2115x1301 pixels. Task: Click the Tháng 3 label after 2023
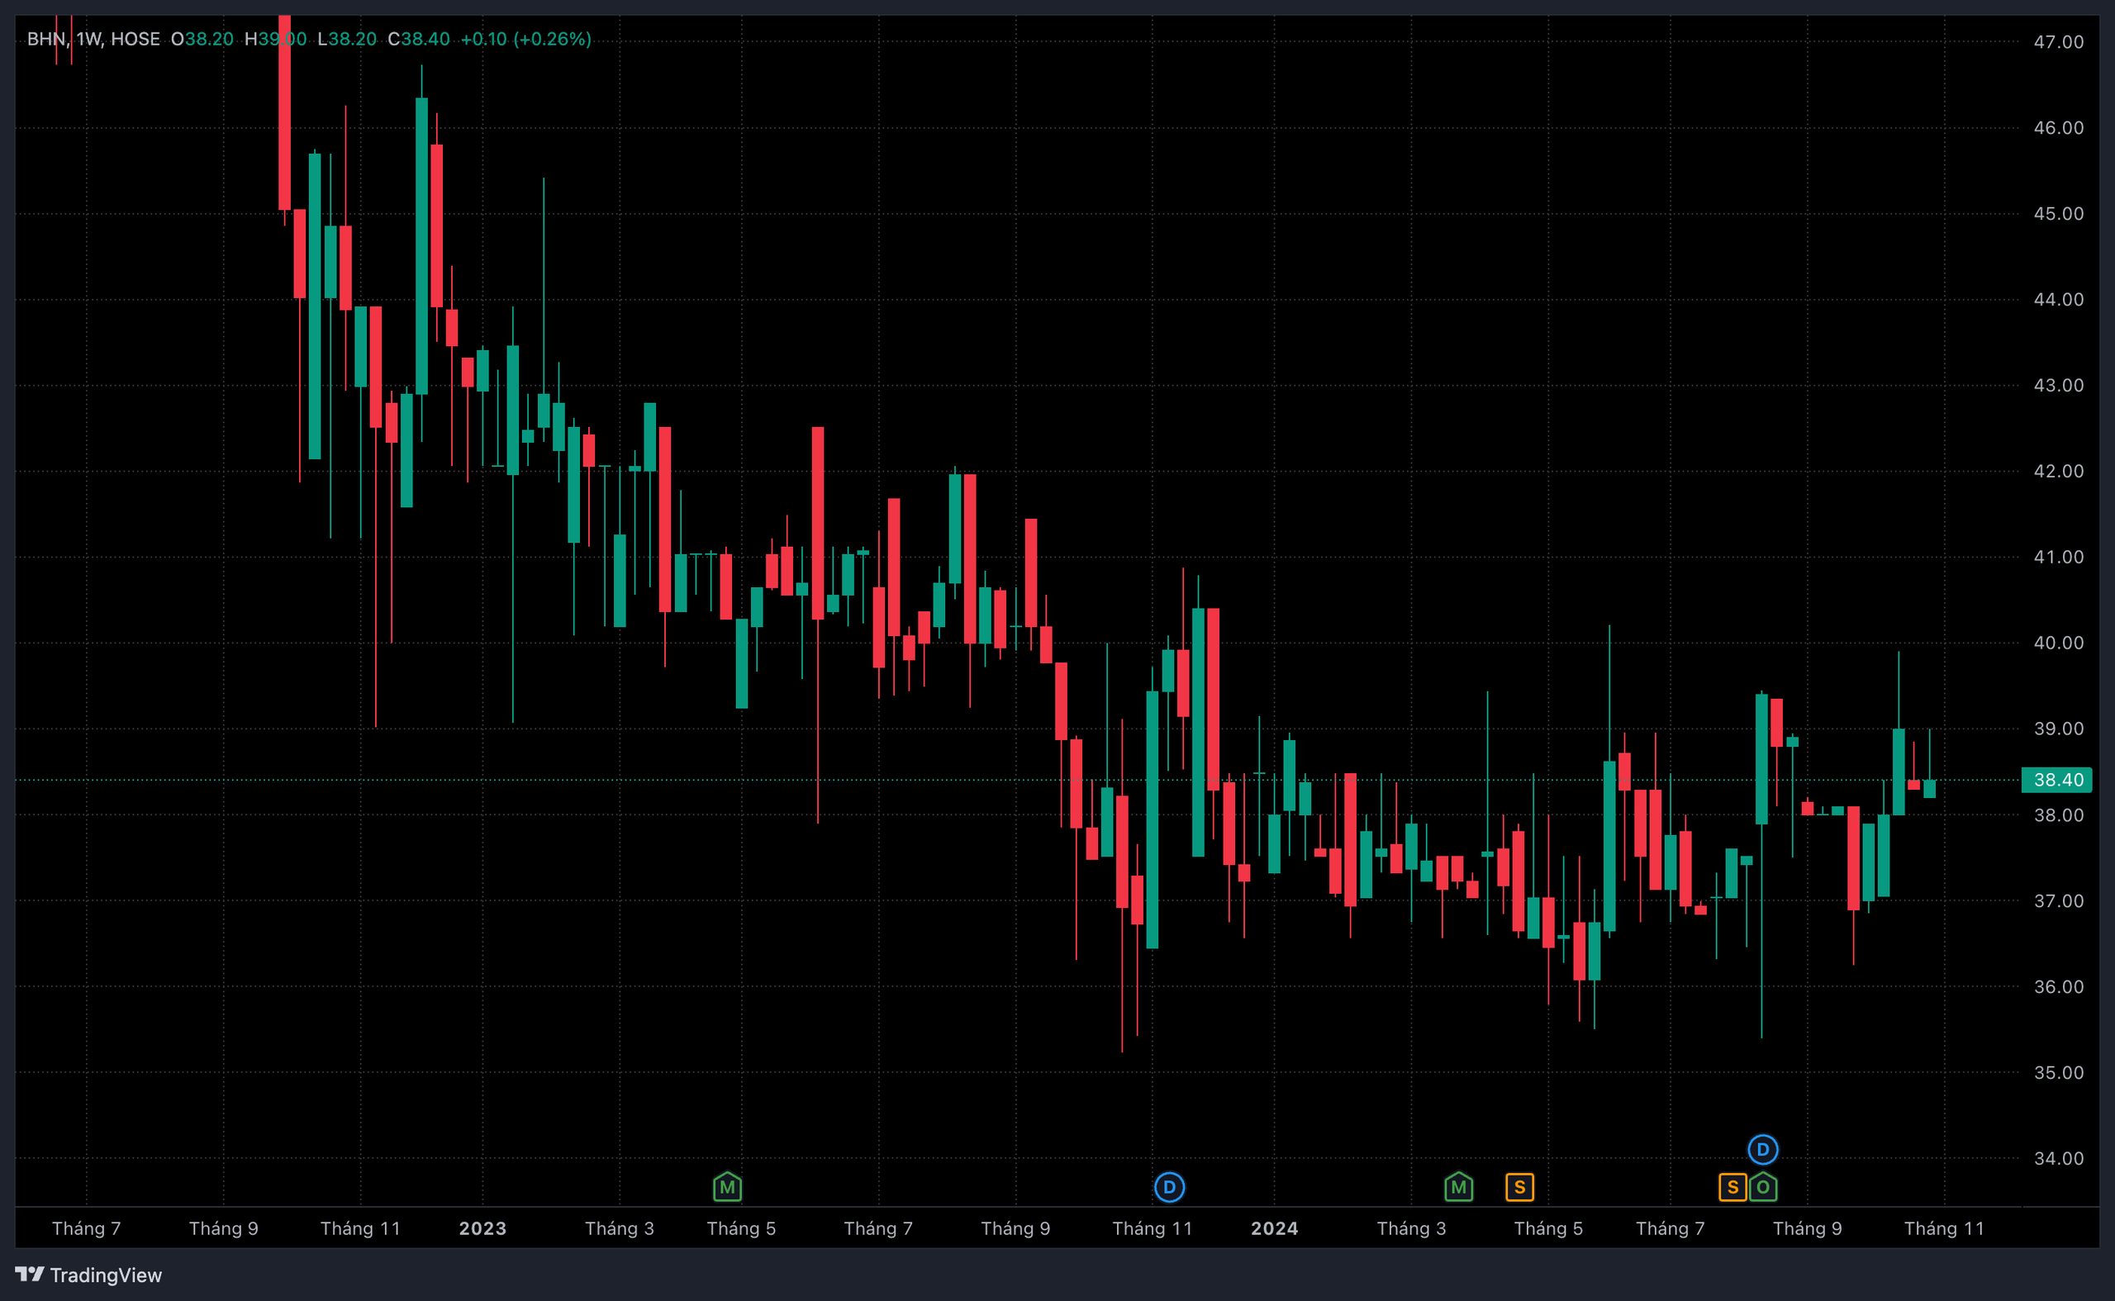[620, 1227]
